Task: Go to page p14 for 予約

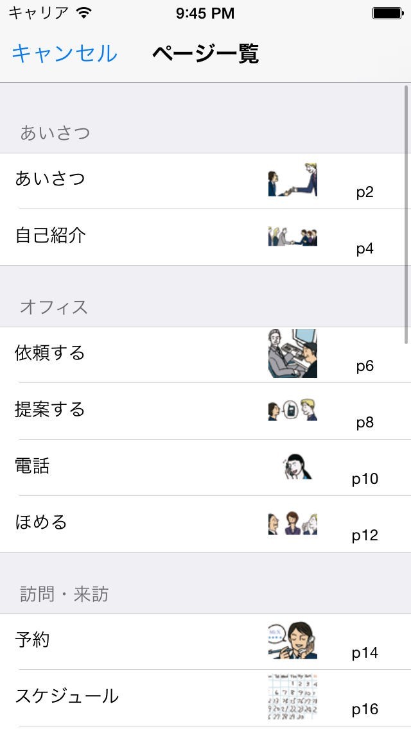Action: 365,653
